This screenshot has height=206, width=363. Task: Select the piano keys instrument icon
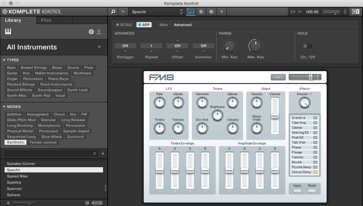pyautogui.click(x=8, y=31)
